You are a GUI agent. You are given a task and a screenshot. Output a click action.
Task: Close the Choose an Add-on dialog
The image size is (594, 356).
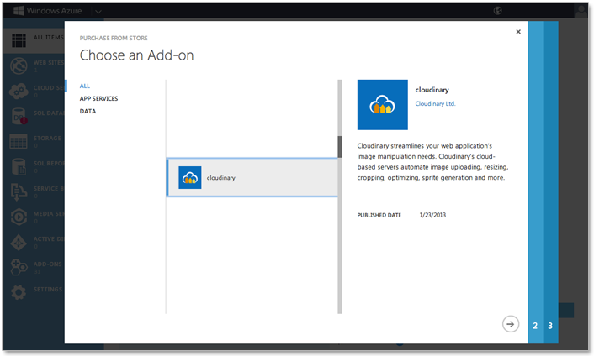point(518,32)
